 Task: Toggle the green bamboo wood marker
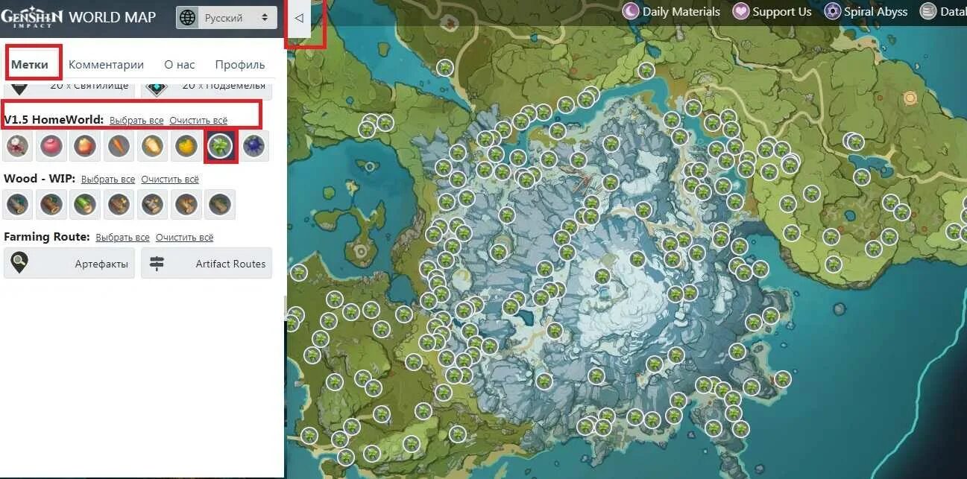point(85,204)
